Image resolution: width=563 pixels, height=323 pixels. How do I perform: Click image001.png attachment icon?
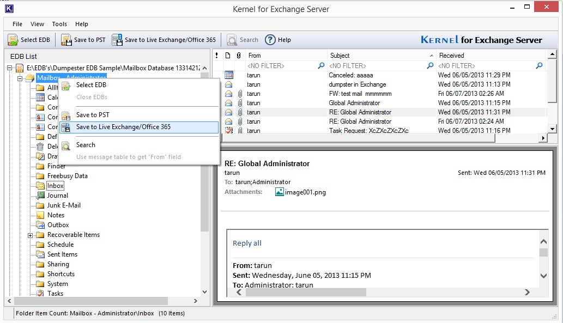[x=280, y=192]
